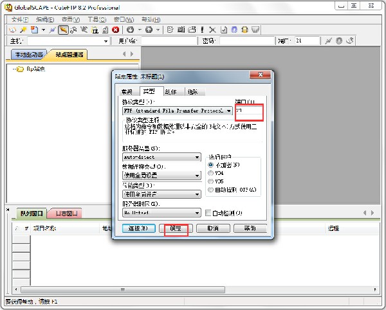Open the No Offset time zone dropdown
The image size is (386, 310).
point(197,213)
